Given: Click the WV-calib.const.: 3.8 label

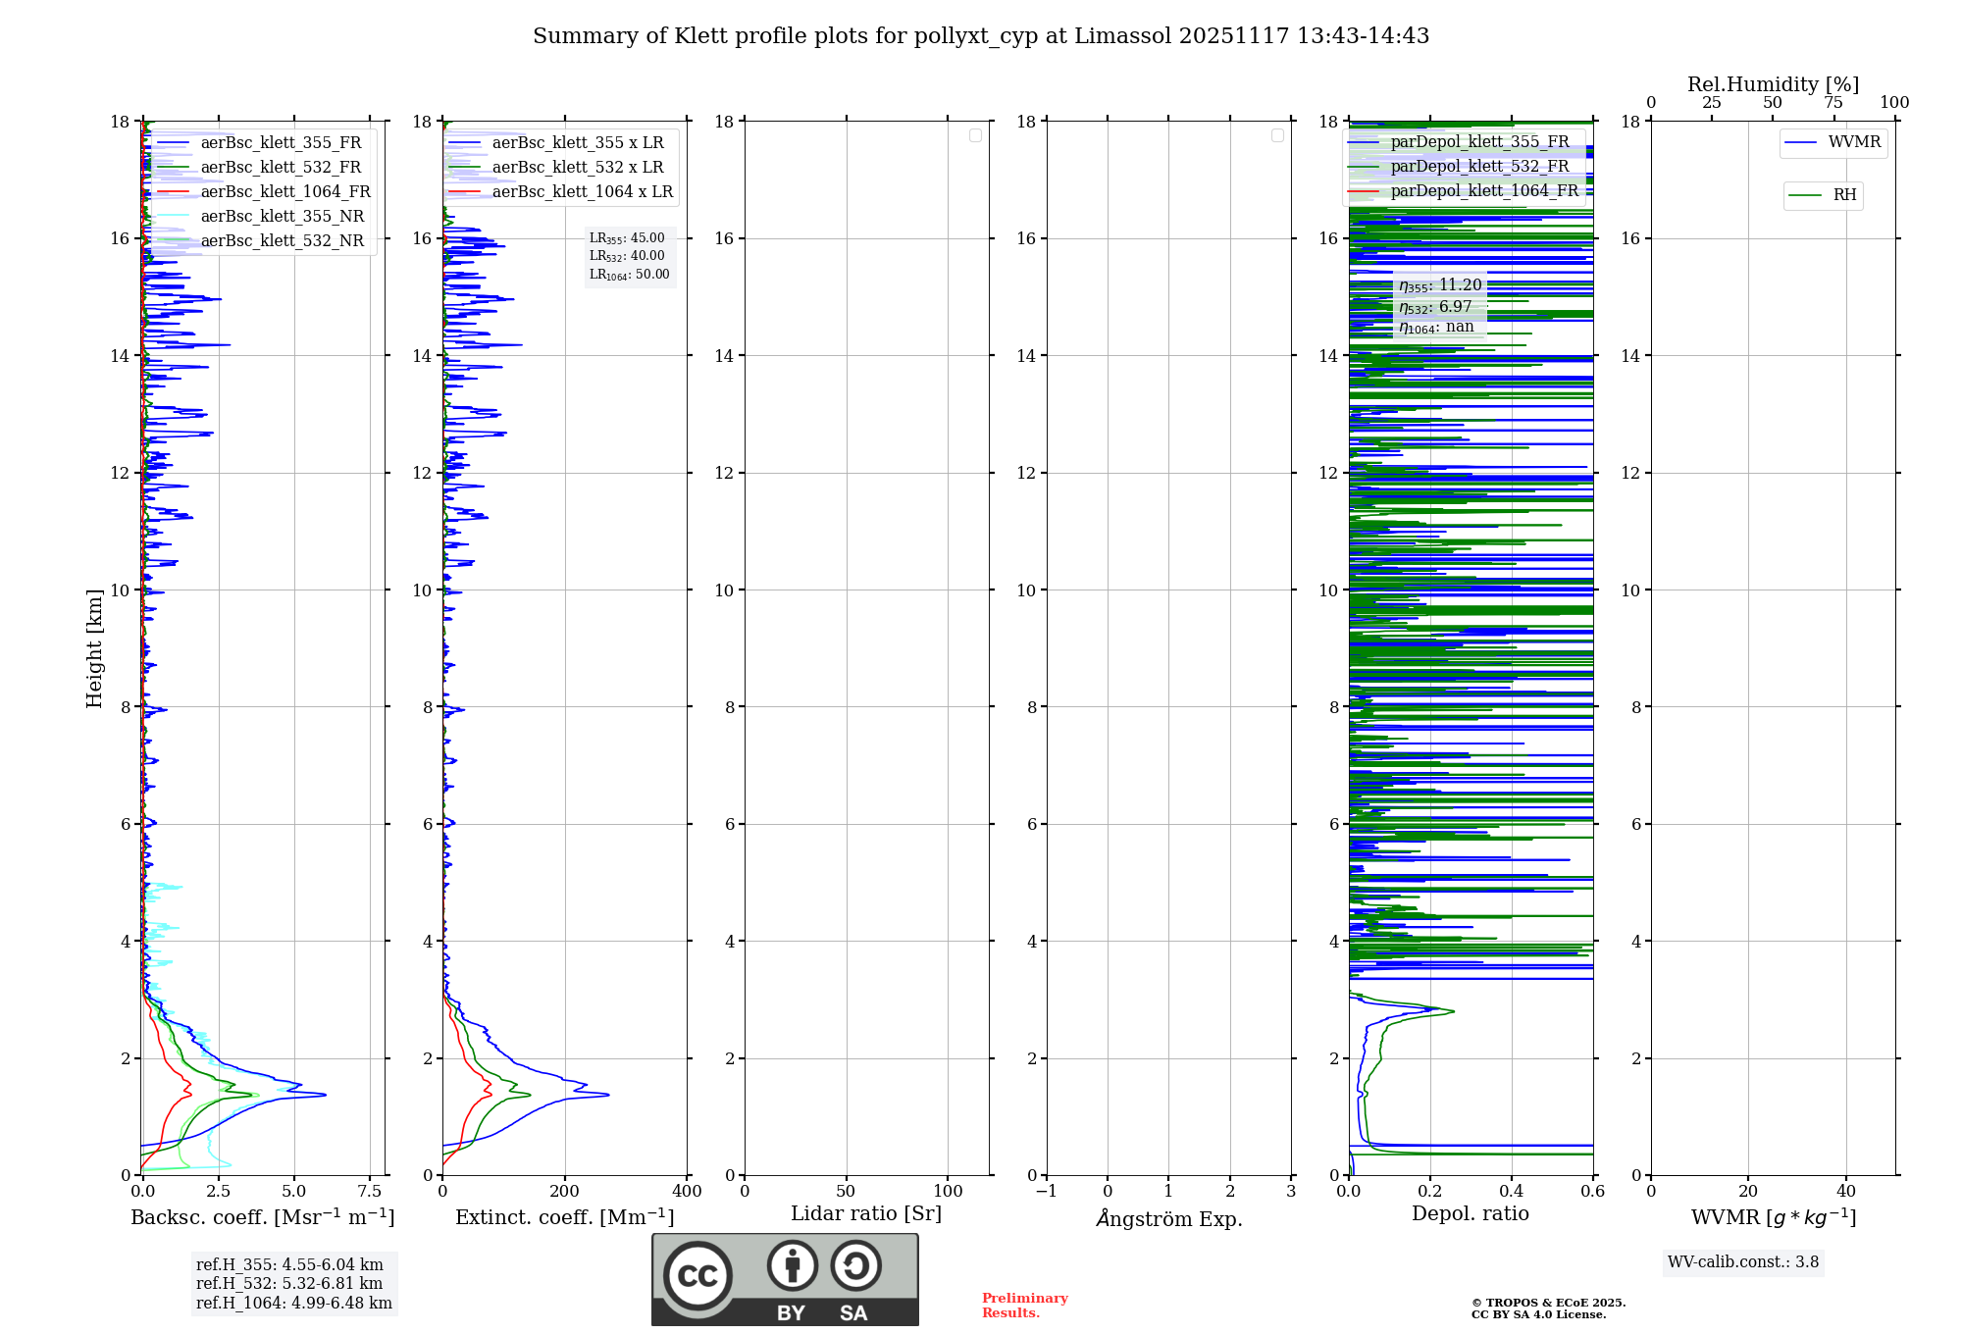Looking at the screenshot, I should click(1742, 1262).
